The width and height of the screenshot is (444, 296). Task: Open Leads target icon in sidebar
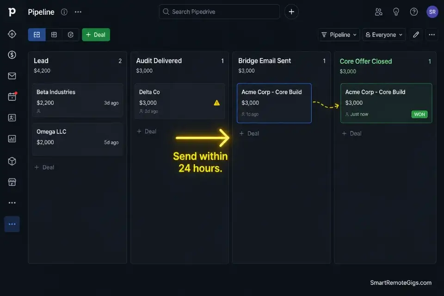click(12, 34)
